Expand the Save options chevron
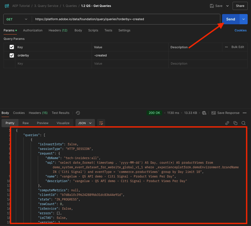Viewport: 251px width, 226px height. [x=228, y=6]
